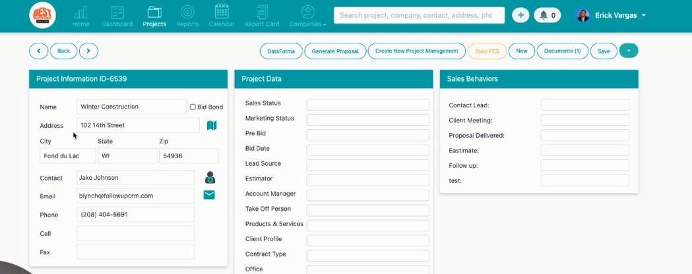Click the email envelope icon
The height and width of the screenshot is (274, 692).
click(209, 195)
